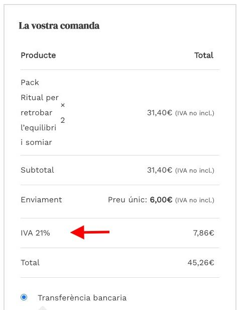Click the × 2 product quantity

(63, 113)
